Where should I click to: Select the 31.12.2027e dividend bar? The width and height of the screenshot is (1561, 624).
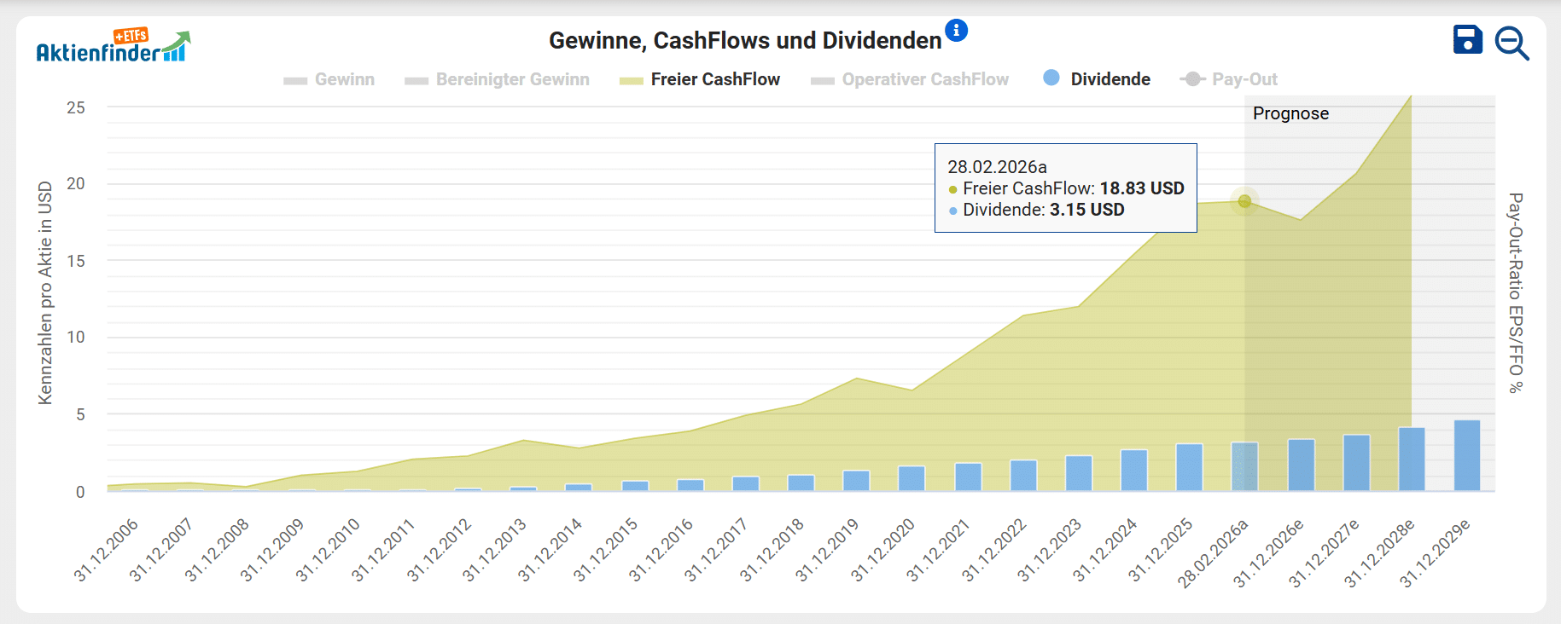pos(1355,463)
